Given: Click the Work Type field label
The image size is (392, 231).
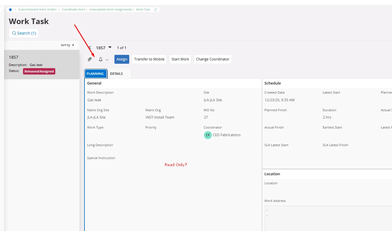Looking at the screenshot, I should click(x=95, y=127).
